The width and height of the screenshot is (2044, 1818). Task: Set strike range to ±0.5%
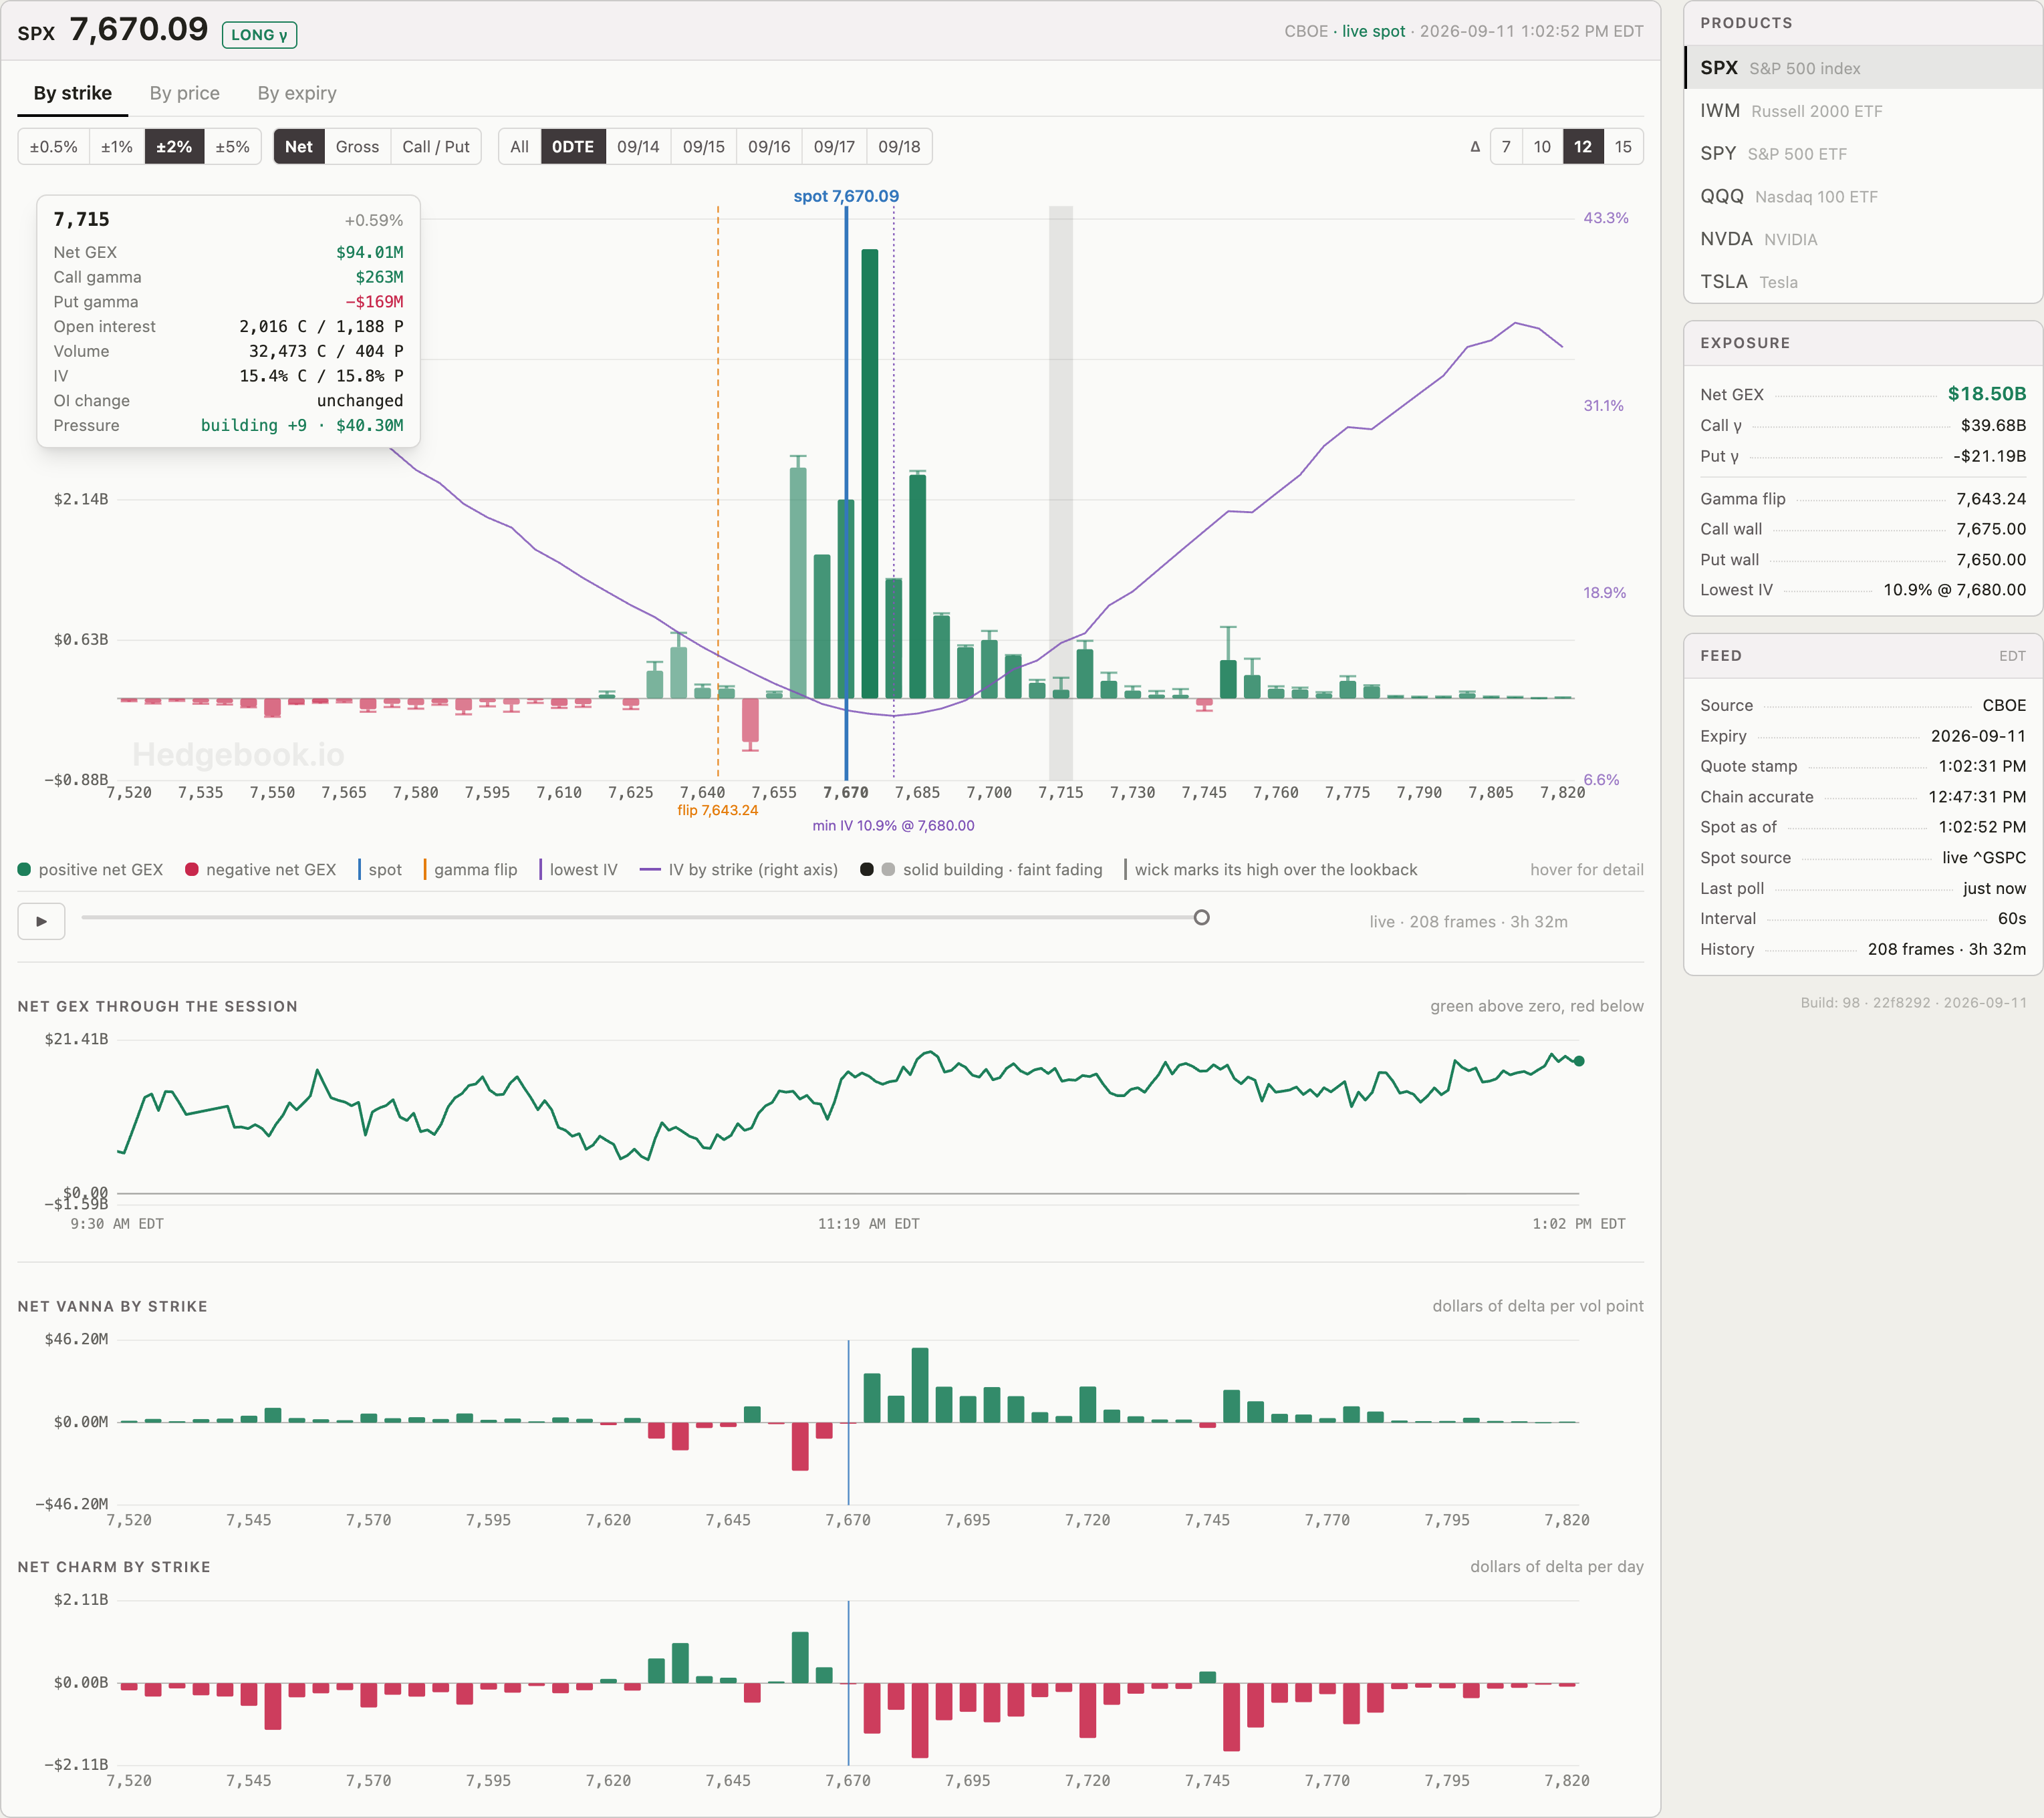(54, 147)
